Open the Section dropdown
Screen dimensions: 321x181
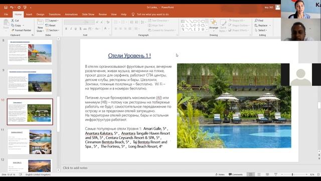pyautogui.click(x=52, y=30)
